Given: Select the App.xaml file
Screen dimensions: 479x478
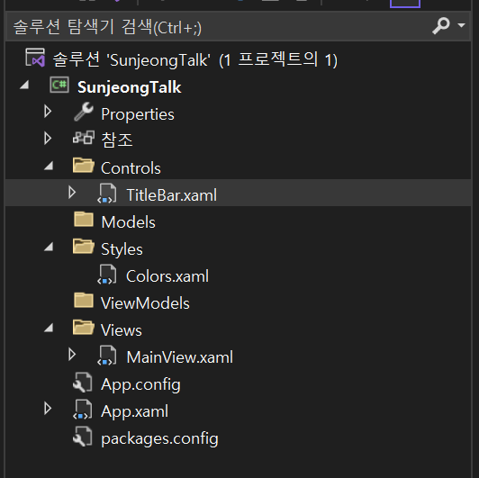Looking at the screenshot, I should [x=134, y=411].
